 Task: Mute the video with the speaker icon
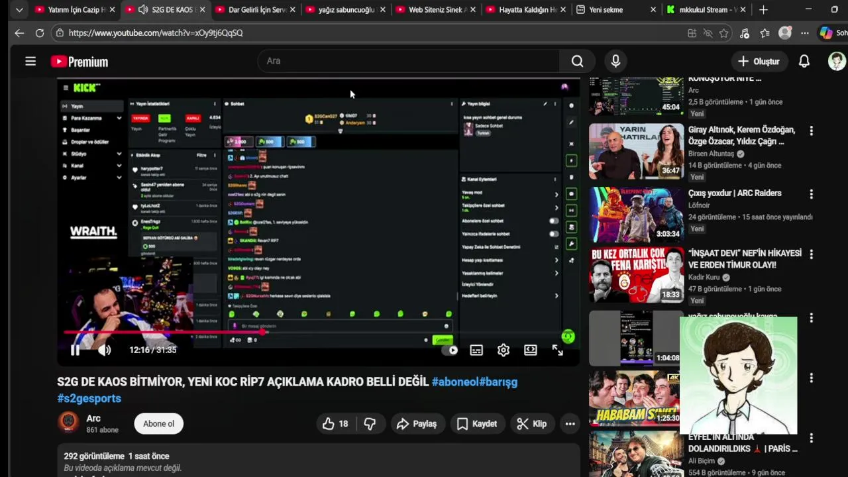click(x=105, y=350)
